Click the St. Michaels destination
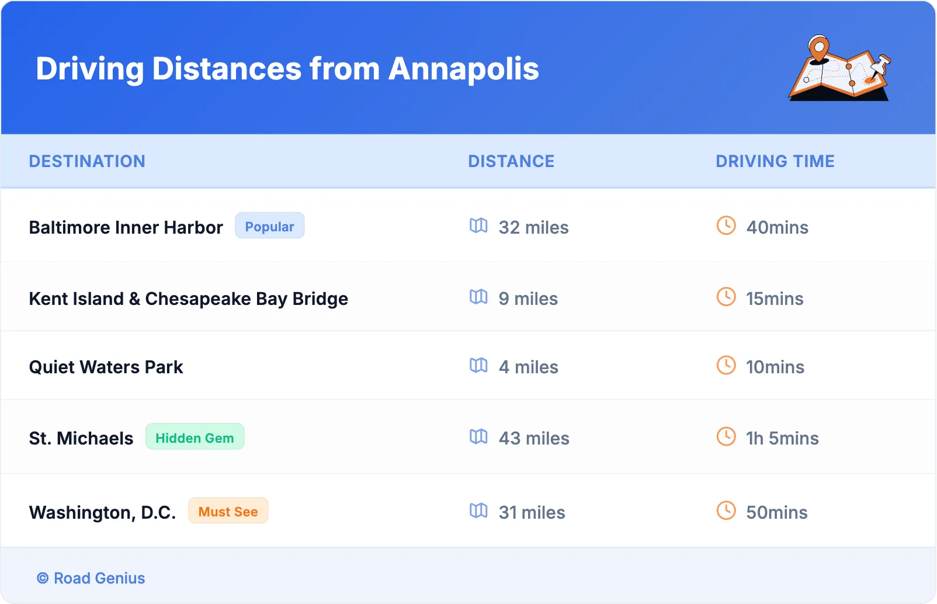Screen dimensions: 937x604 tap(81, 438)
